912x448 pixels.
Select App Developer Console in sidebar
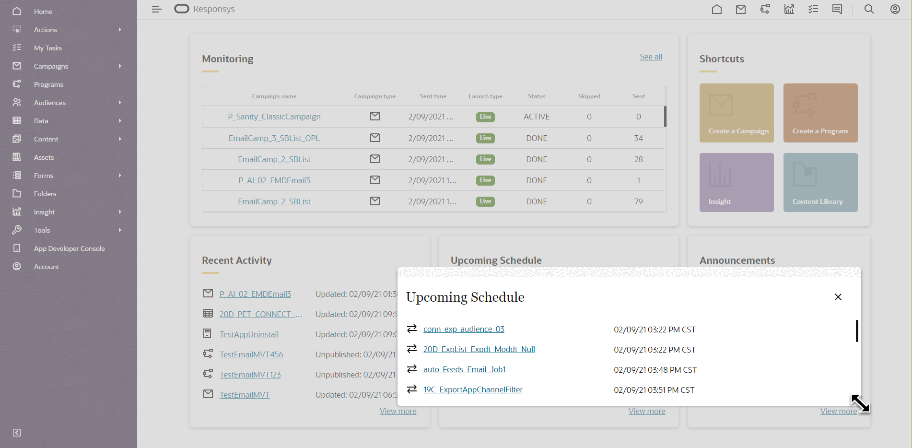pyautogui.click(x=69, y=248)
